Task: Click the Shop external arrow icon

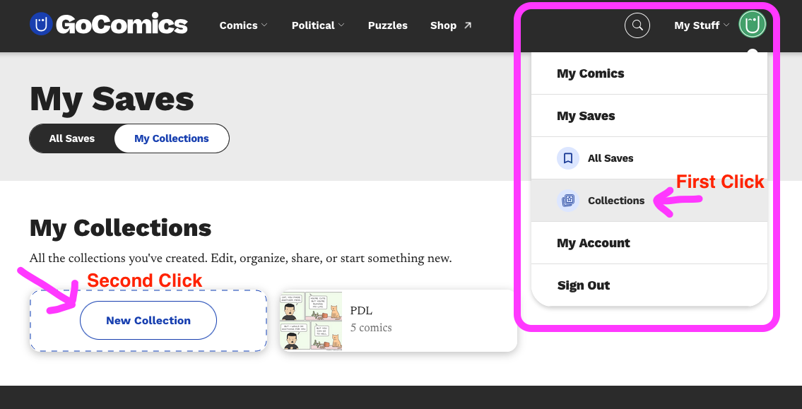Action: (x=468, y=25)
